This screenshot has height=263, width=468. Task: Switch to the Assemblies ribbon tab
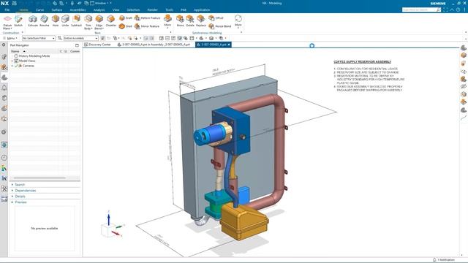[78, 9]
